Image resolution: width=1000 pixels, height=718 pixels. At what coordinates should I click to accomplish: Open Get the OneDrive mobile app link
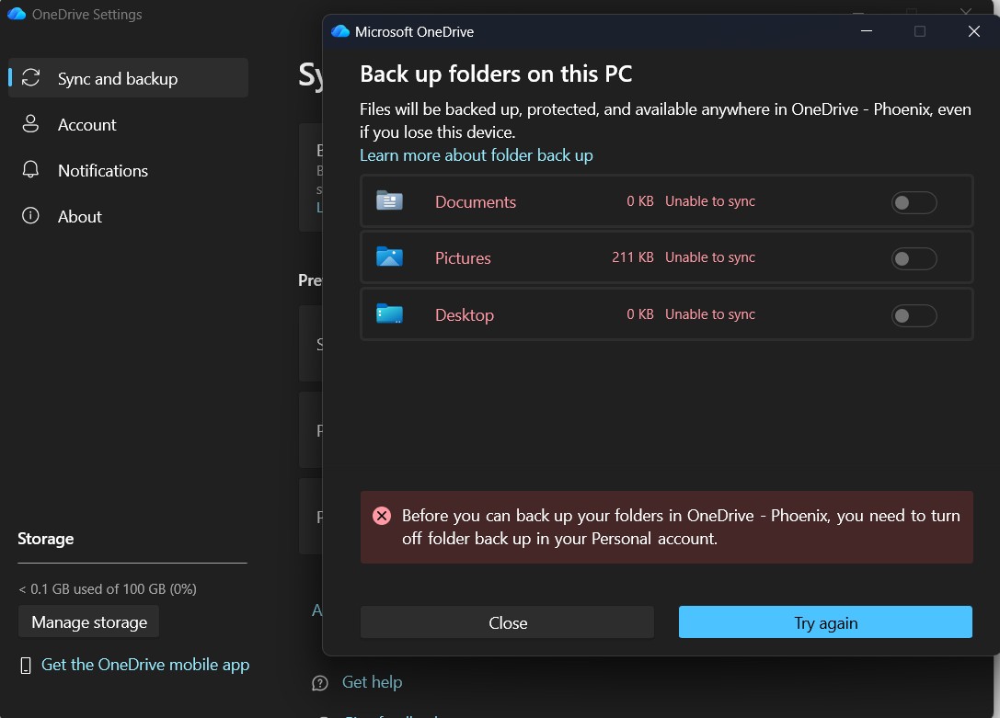(x=144, y=664)
